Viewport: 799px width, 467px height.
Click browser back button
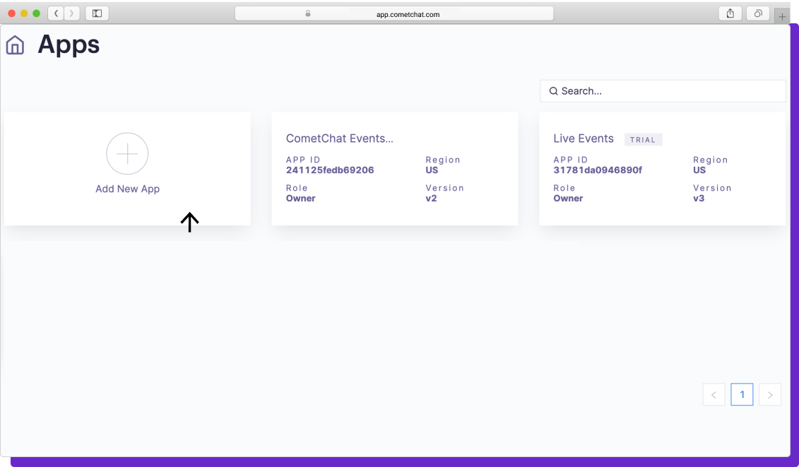56,13
